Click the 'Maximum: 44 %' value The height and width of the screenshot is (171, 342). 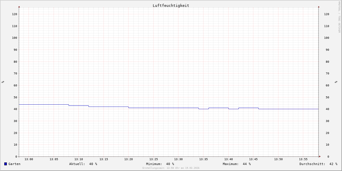click(x=237, y=164)
